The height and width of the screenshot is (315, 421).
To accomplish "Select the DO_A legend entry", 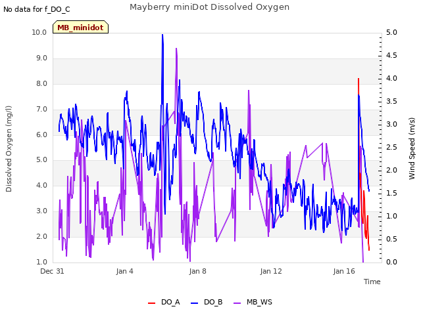I will point(164,302).
